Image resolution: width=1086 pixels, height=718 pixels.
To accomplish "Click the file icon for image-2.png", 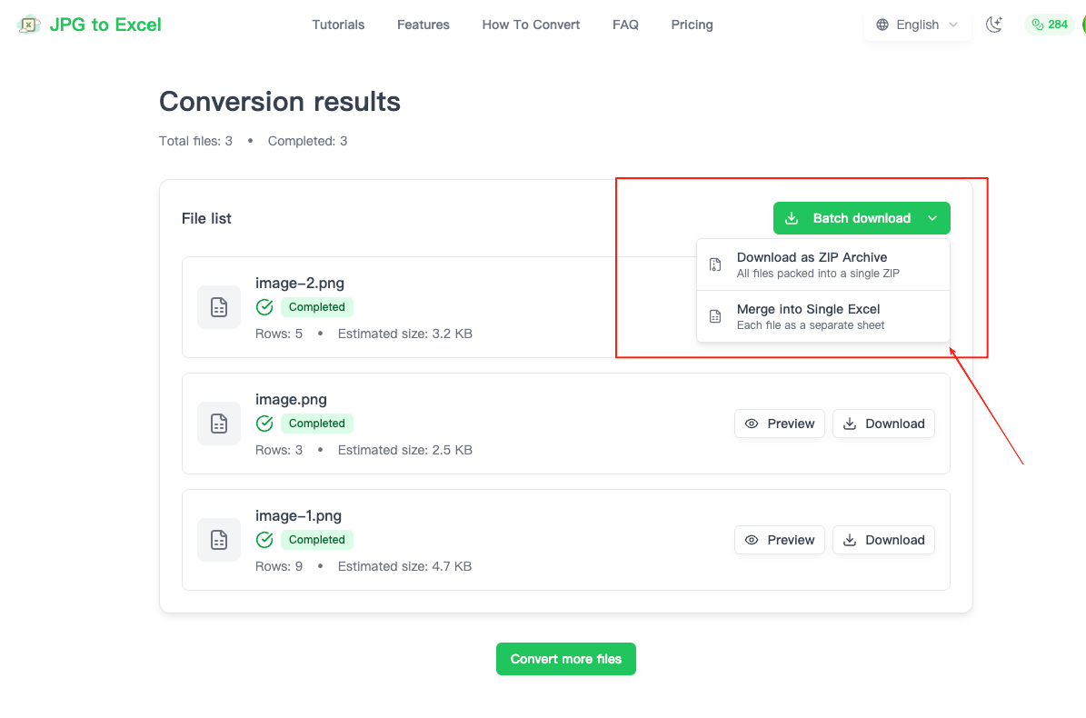I will (x=219, y=307).
